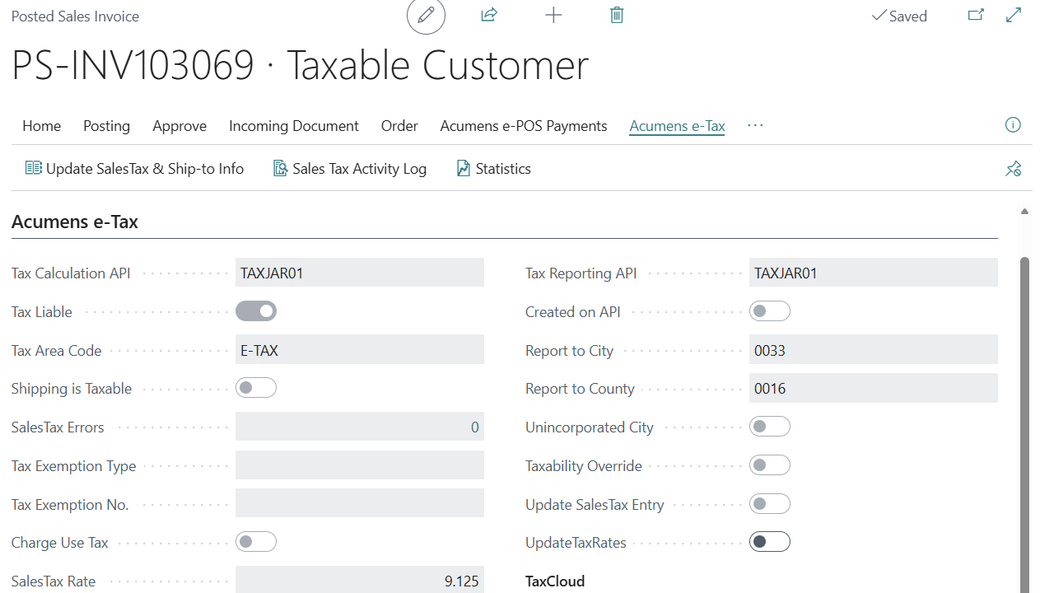Click the pencil edit icon
This screenshot has width=1054, height=593.
426,16
